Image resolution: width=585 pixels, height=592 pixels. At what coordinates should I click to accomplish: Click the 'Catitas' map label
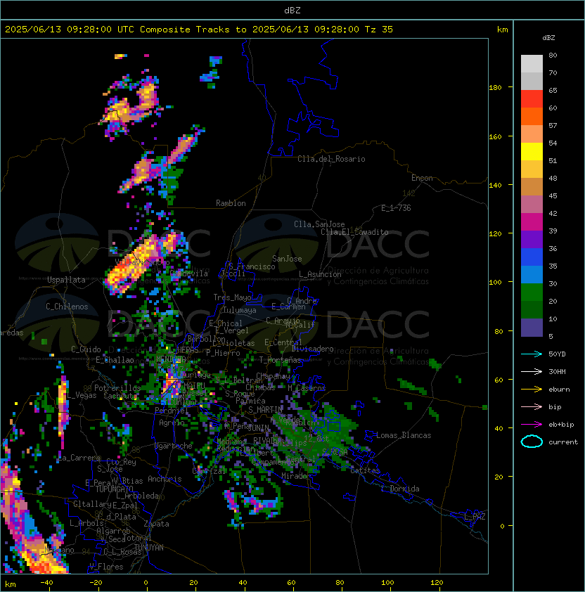[x=365, y=470]
